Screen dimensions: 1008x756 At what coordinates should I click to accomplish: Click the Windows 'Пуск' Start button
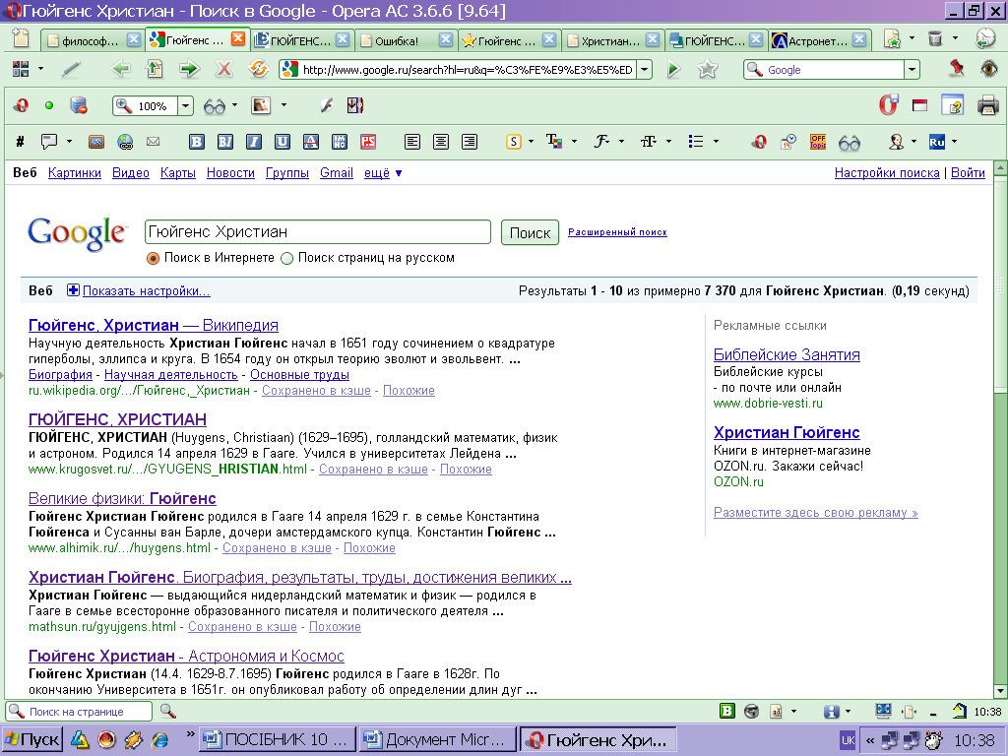tap(32, 740)
